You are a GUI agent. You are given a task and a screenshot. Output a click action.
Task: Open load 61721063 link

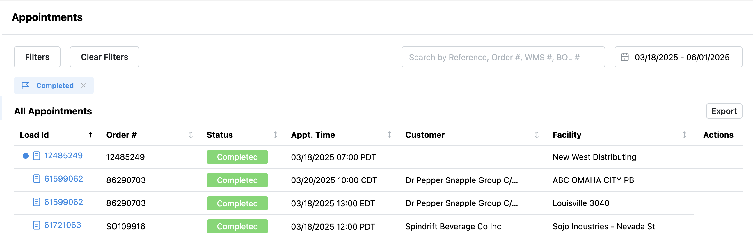pos(63,225)
